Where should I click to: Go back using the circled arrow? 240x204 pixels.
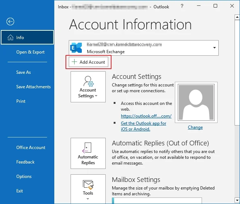pyautogui.click(x=10, y=22)
